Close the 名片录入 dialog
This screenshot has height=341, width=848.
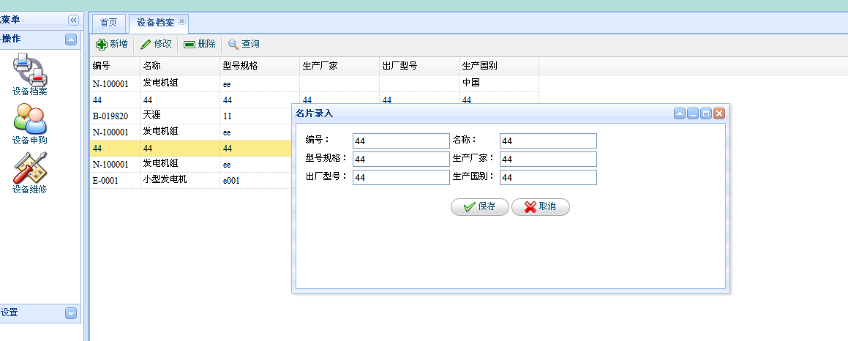pyautogui.click(x=718, y=113)
